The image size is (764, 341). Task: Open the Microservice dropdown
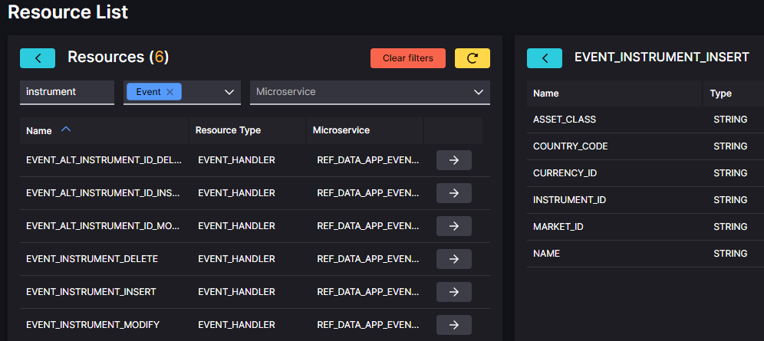tap(370, 92)
